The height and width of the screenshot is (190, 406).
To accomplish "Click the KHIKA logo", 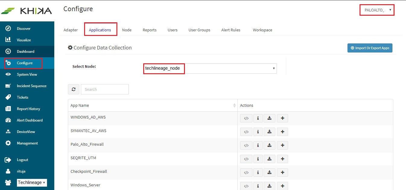I will (26, 11).
